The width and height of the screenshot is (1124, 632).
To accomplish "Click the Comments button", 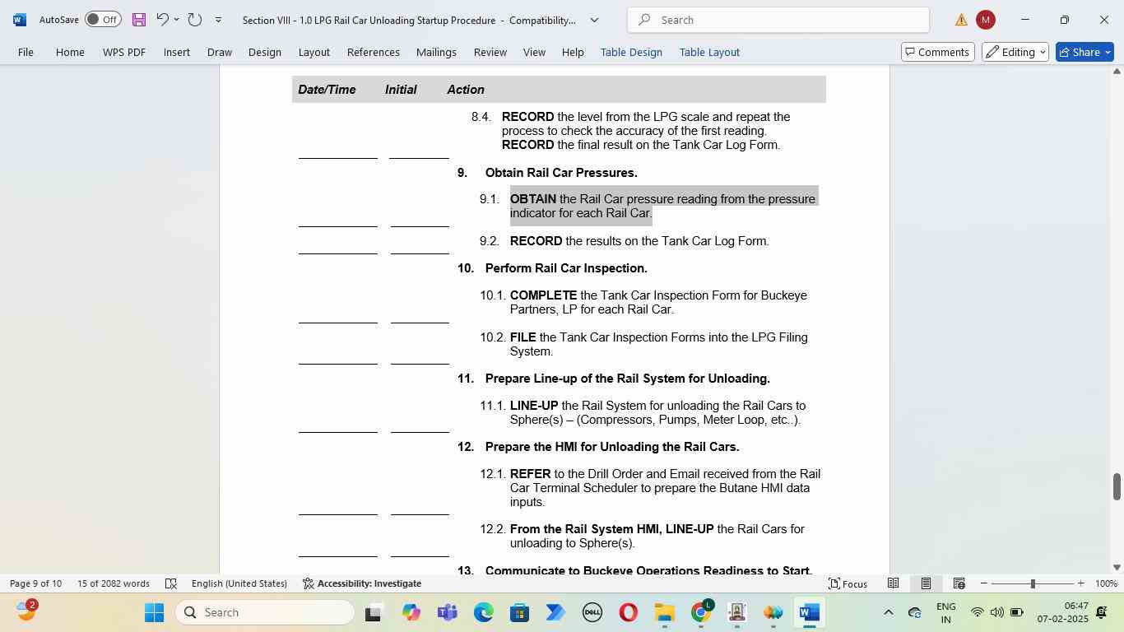I will coord(937,52).
